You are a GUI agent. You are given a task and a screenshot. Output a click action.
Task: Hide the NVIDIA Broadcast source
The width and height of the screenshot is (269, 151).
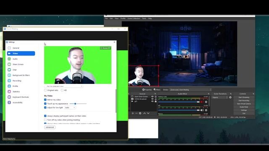(152, 99)
